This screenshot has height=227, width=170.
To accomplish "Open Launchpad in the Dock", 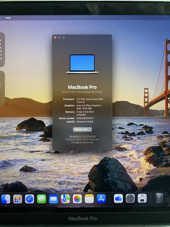I will [x=17, y=199].
